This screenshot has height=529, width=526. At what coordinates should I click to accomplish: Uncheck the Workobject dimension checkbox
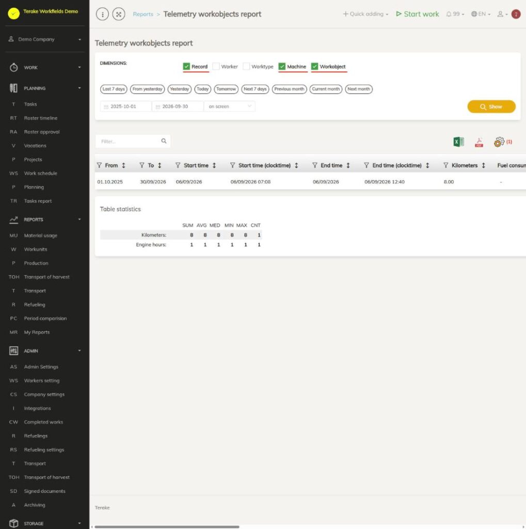click(x=314, y=67)
